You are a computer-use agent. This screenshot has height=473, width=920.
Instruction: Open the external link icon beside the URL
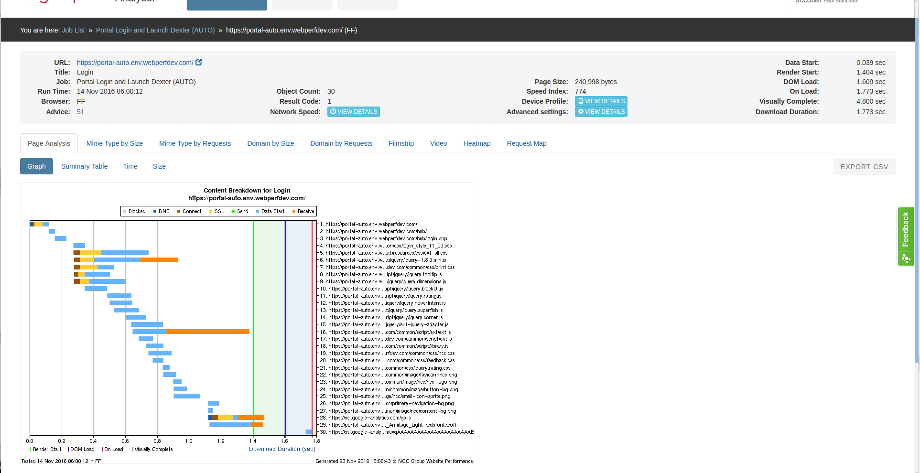[x=199, y=62]
